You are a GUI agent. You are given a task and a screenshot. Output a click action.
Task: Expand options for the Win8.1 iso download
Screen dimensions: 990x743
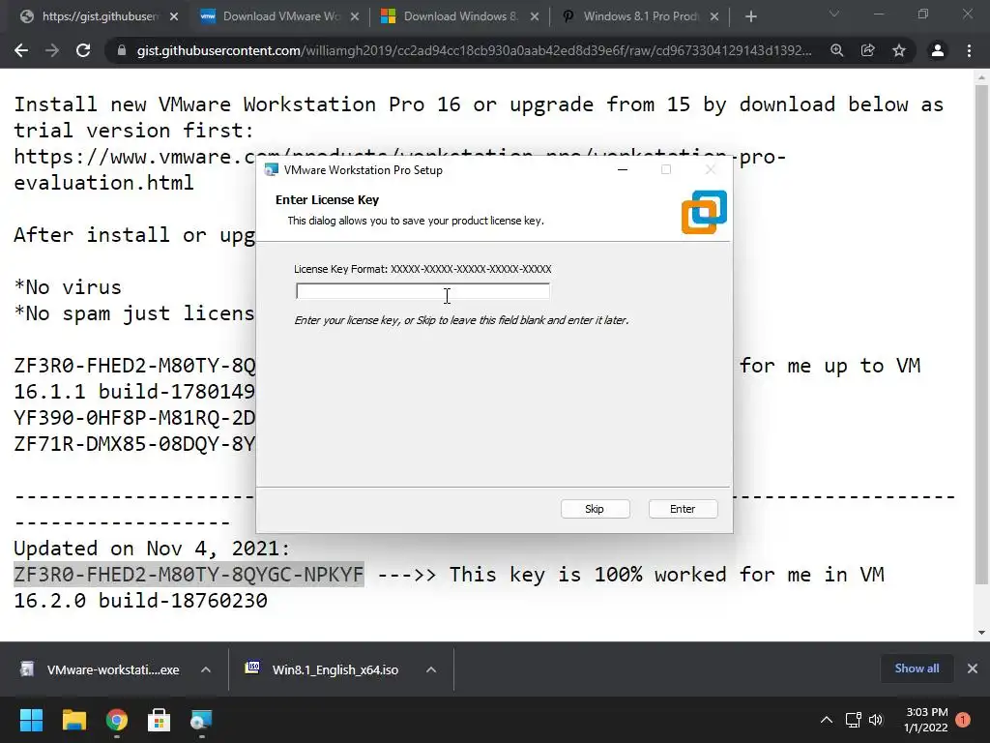431,669
